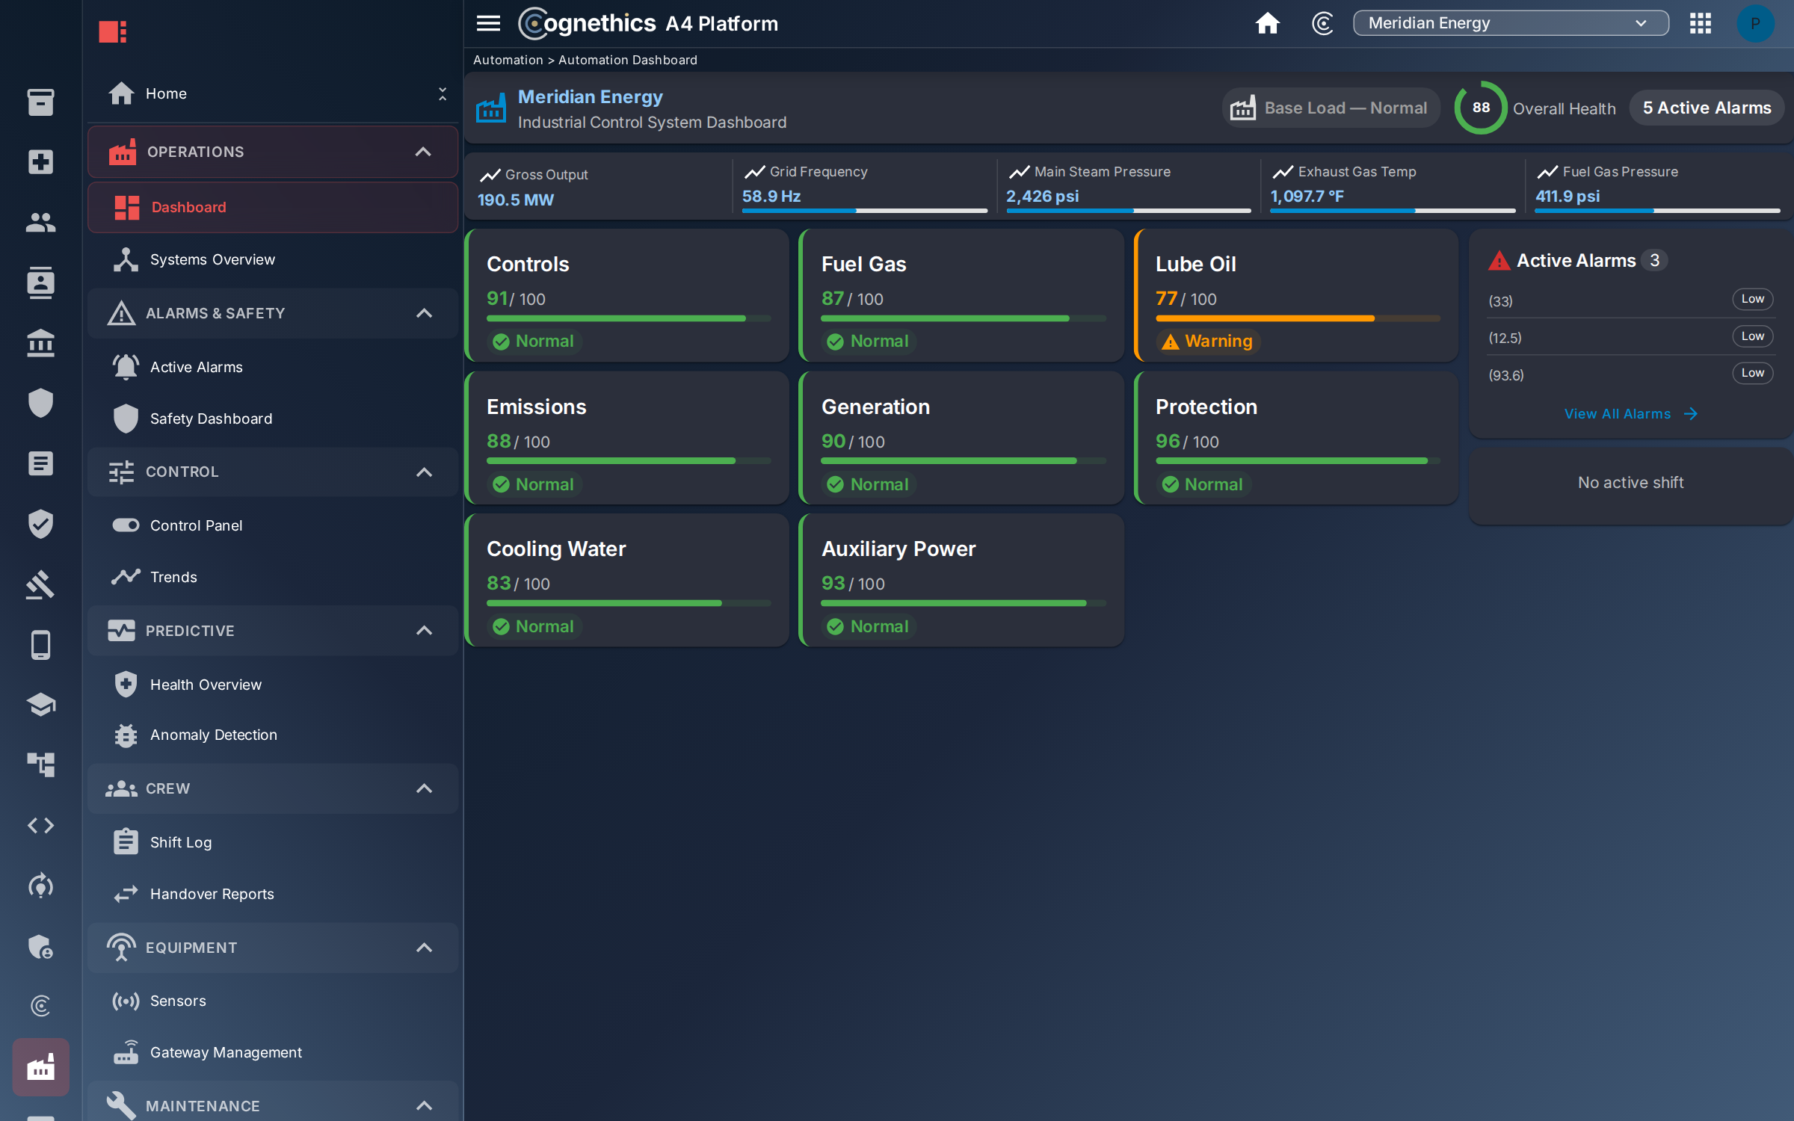
Task: Open the mobile phone icon in the left rail
Action: (40, 645)
